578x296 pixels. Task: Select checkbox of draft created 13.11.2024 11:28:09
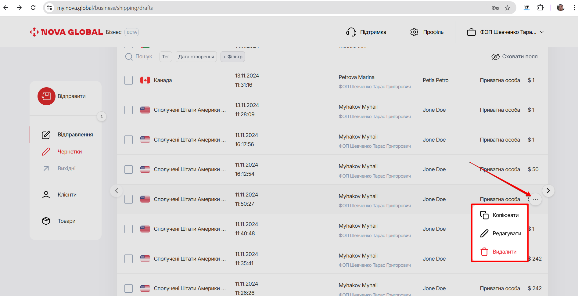129,110
